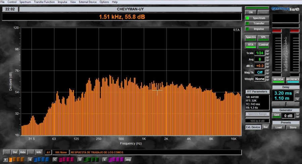Select the MEDIDA input button

[x=278, y=79]
